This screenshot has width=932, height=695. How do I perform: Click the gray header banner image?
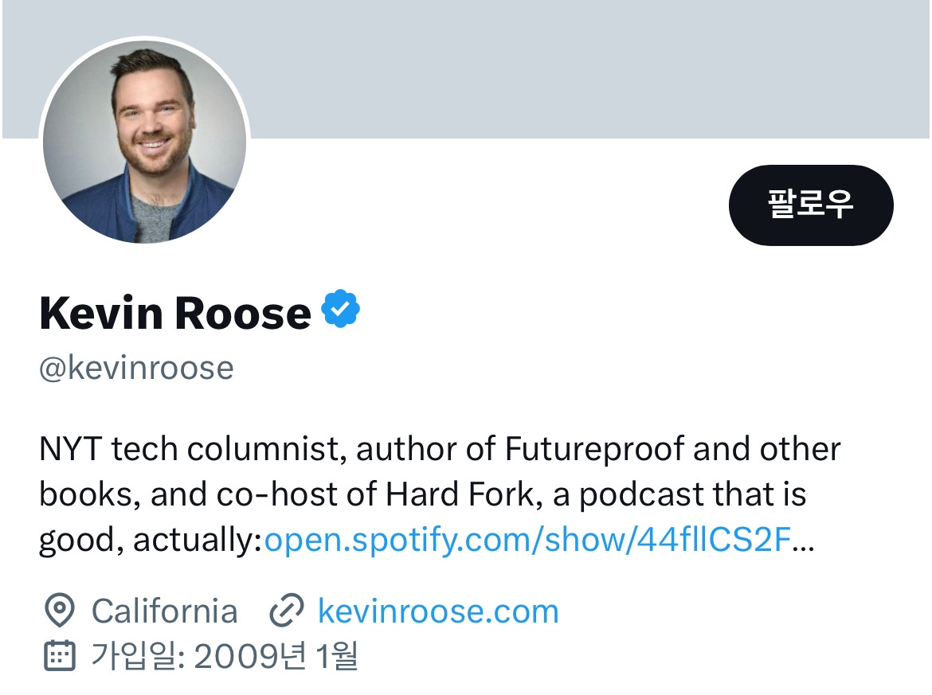[x=466, y=69]
